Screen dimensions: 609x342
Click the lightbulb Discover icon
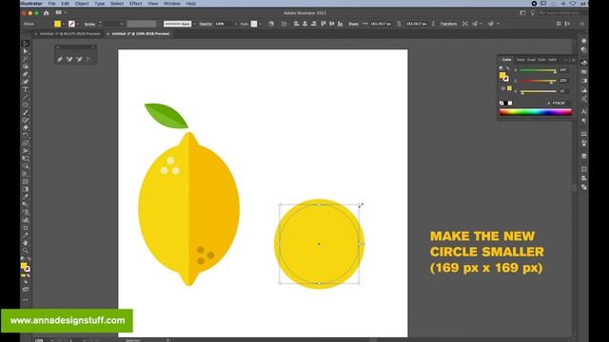tap(533, 12)
